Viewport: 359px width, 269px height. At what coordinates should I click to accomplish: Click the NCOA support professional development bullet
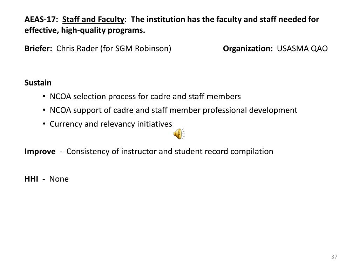[x=173, y=110]
